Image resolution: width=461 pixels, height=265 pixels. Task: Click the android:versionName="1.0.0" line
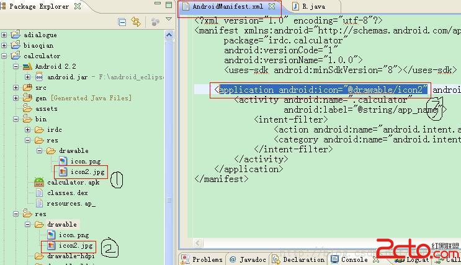[293, 60]
